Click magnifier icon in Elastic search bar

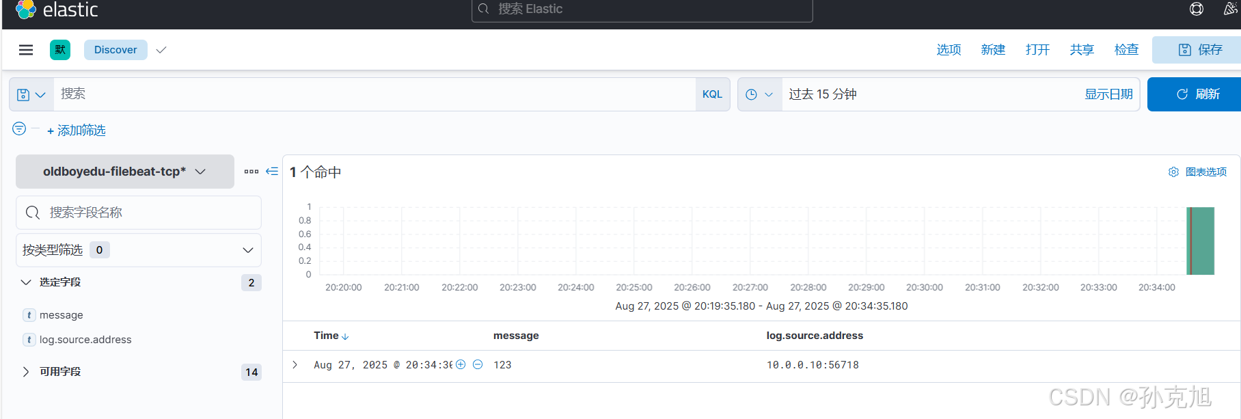(x=484, y=9)
